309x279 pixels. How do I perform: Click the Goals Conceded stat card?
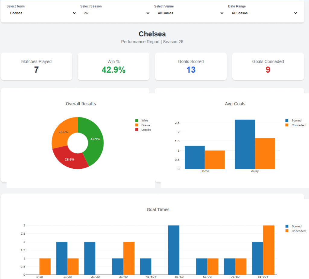coord(268,66)
